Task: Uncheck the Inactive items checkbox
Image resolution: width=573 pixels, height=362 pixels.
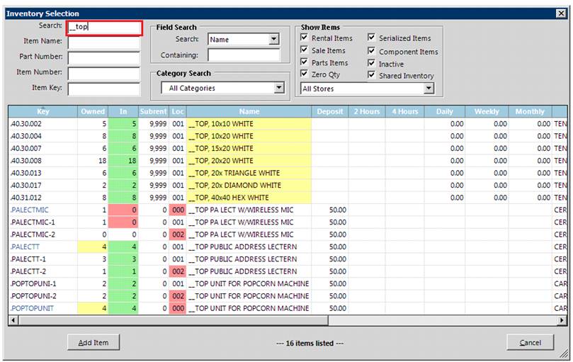Action: [372, 63]
